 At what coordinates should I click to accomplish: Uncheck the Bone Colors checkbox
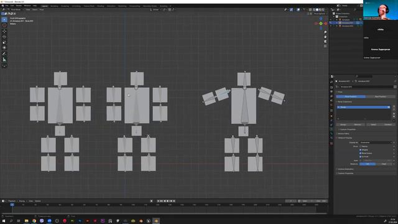(x=361, y=154)
